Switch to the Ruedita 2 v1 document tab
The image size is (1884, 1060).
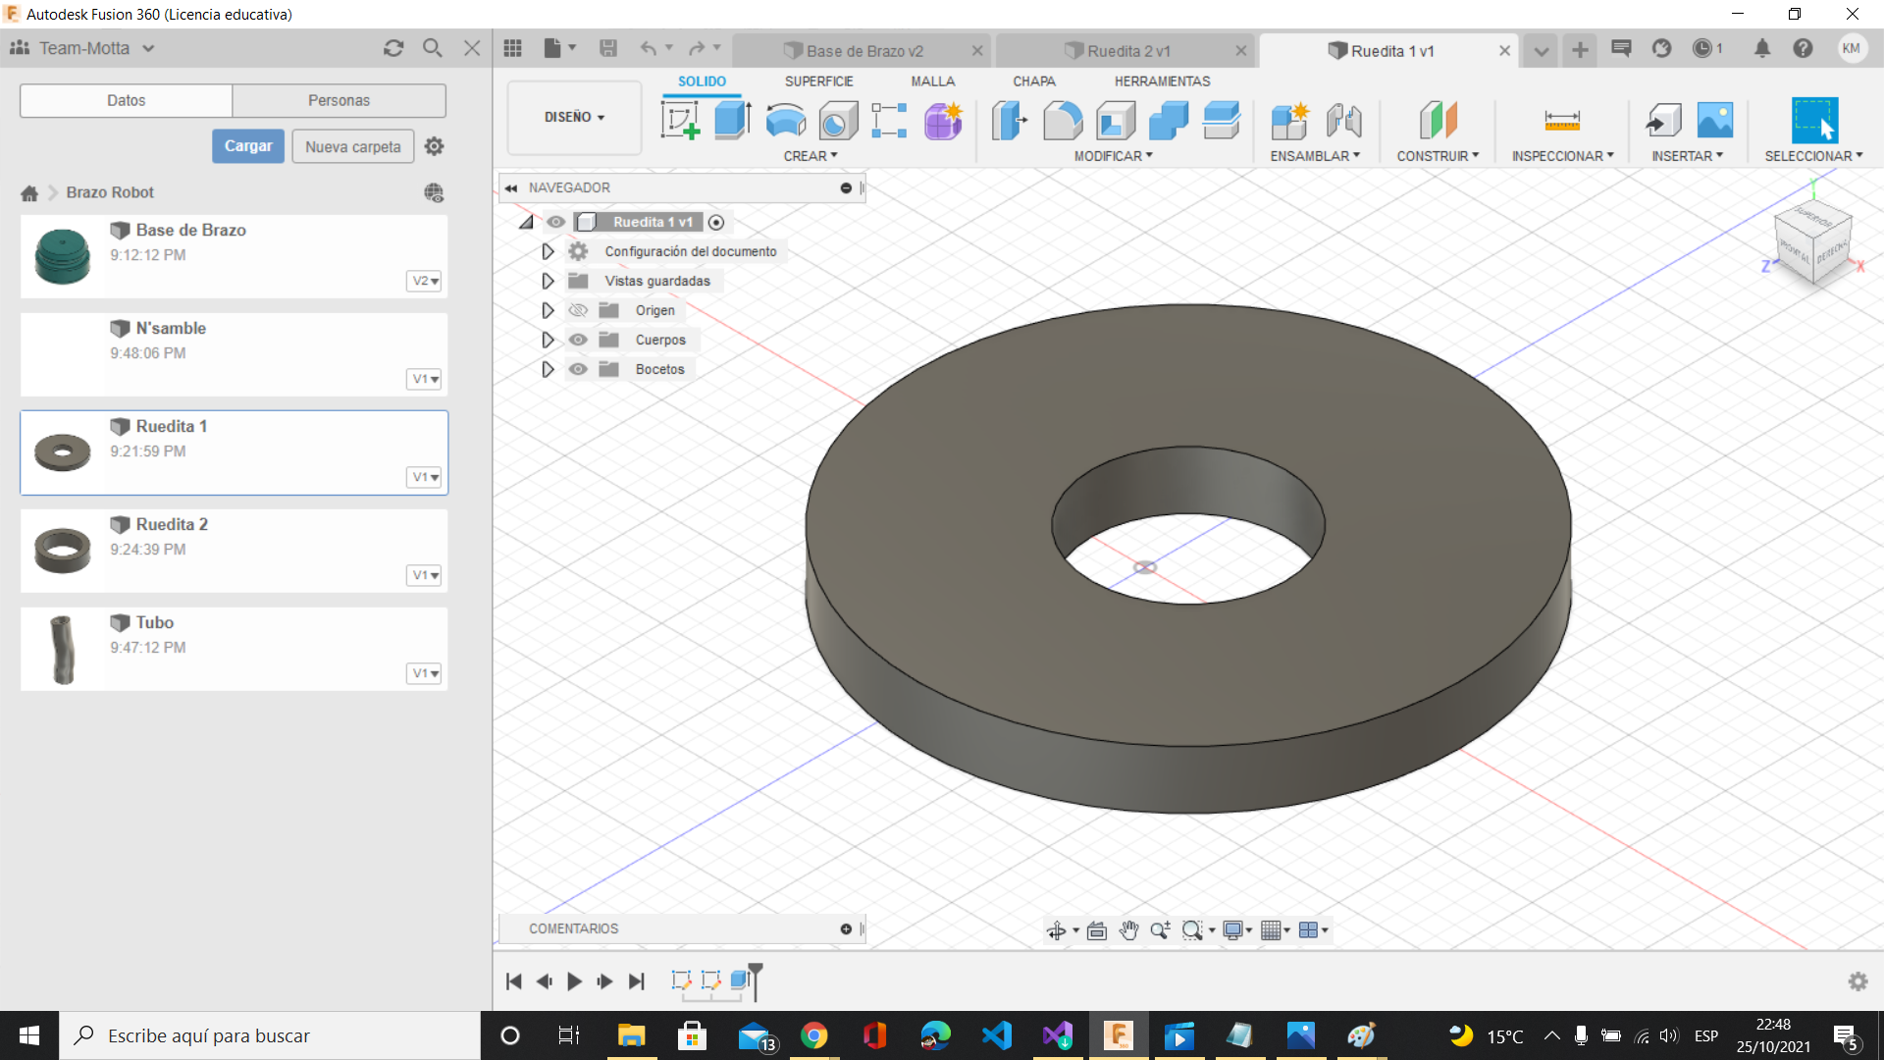click(x=1124, y=51)
